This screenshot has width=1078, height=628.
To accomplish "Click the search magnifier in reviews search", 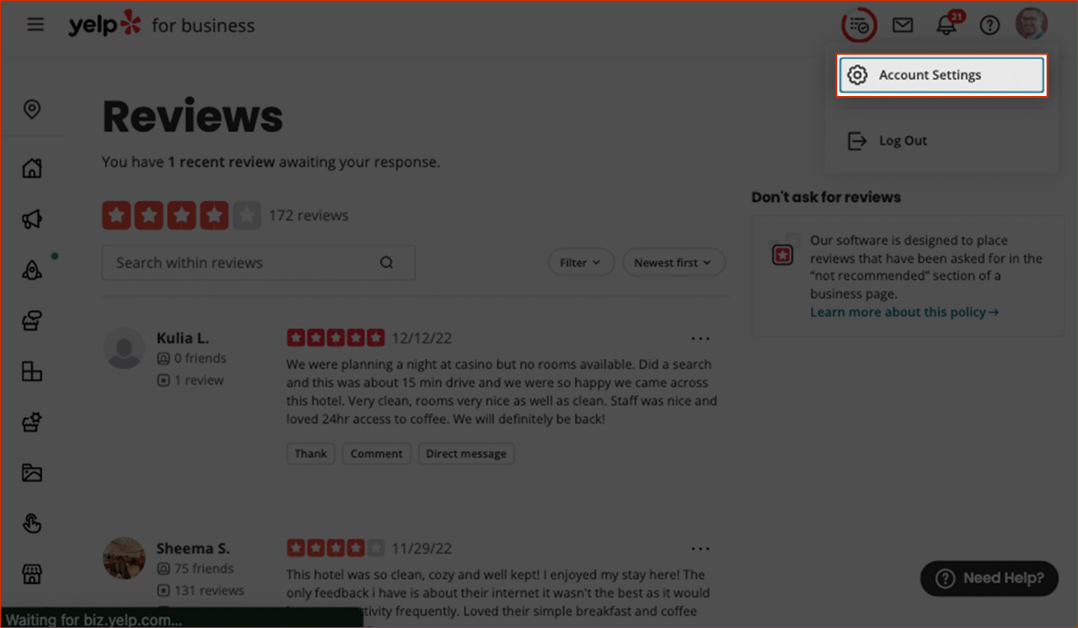I will click(386, 263).
